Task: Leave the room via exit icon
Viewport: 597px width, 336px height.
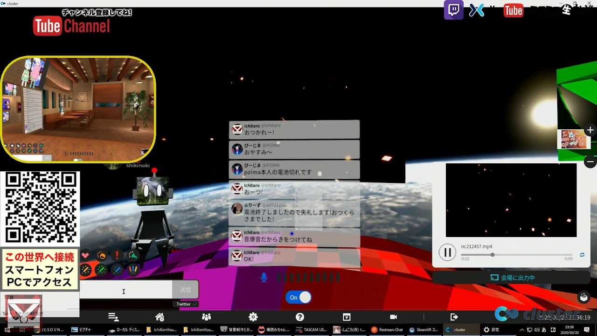Action: (454, 317)
